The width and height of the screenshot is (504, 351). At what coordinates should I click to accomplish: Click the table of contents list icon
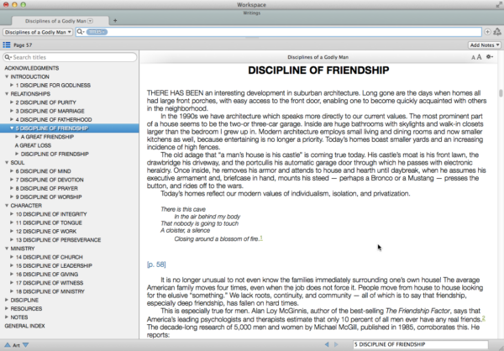(7, 44)
